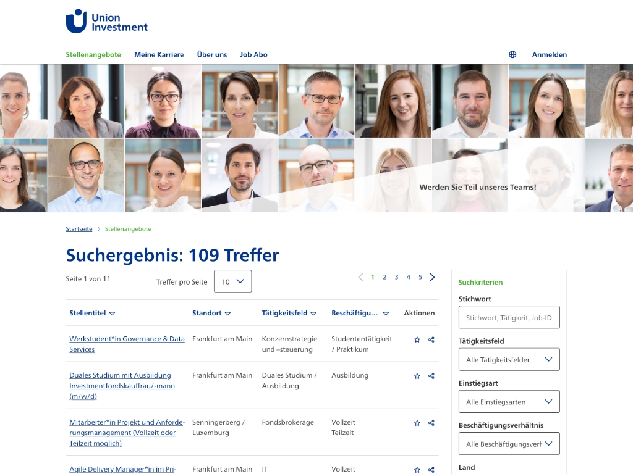Click the language globe icon

[512, 54]
